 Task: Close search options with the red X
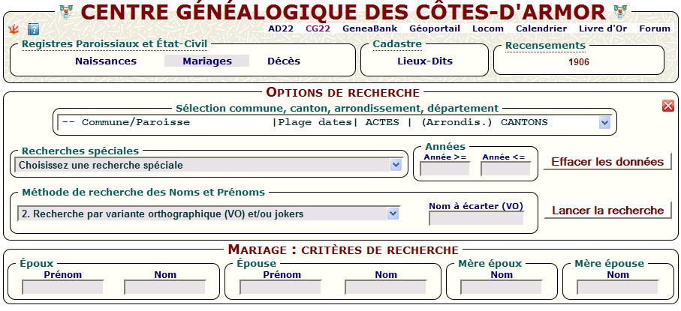coord(667,106)
